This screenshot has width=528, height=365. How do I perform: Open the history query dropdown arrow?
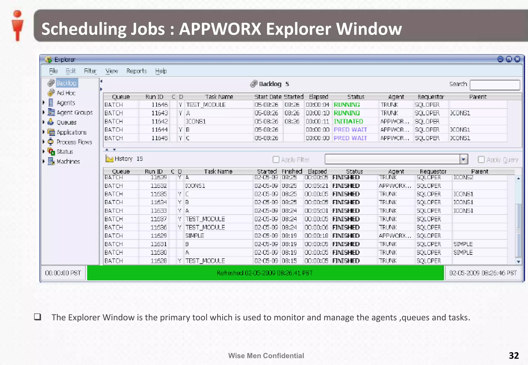click(464, 159)
